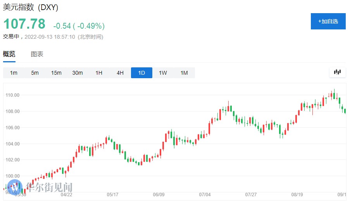The image size is (350, 204).
Task: Click the 05/17 date axis label
Action: coord(112,194)
